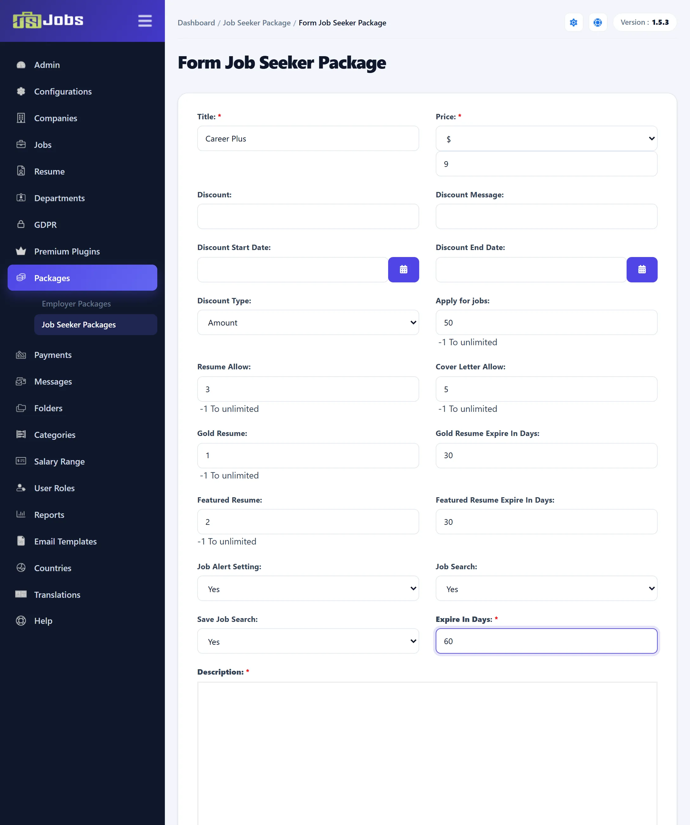The width and height of the screenshot is (690, 825).
Task: Click the Countries globe sidebar icon
Action: pos(21,568)
